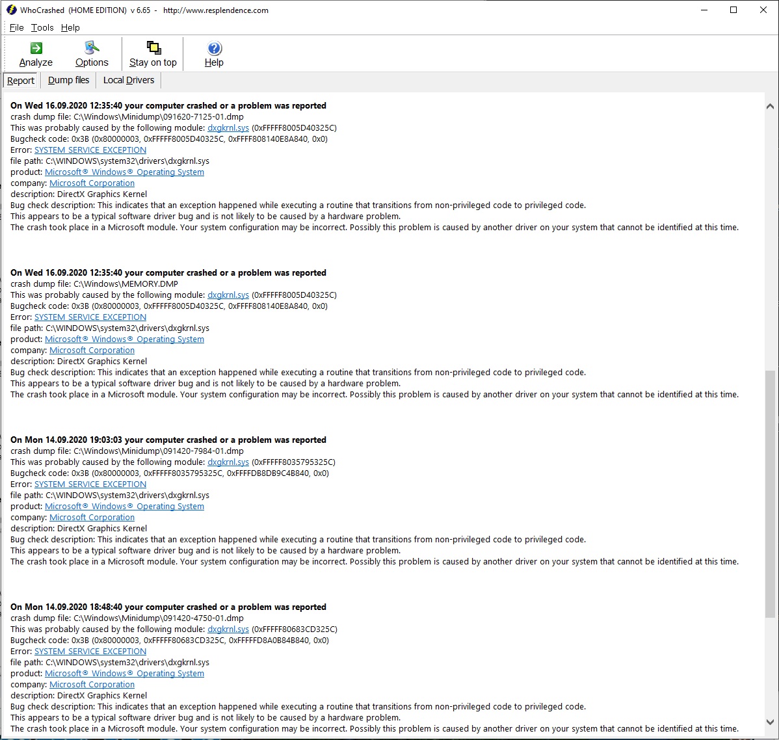Click dxgkrnl.sys link in 18:48:40 crash entry
Image resolution: width=779 pixels, height=740 pixels.
pos(228,629)
